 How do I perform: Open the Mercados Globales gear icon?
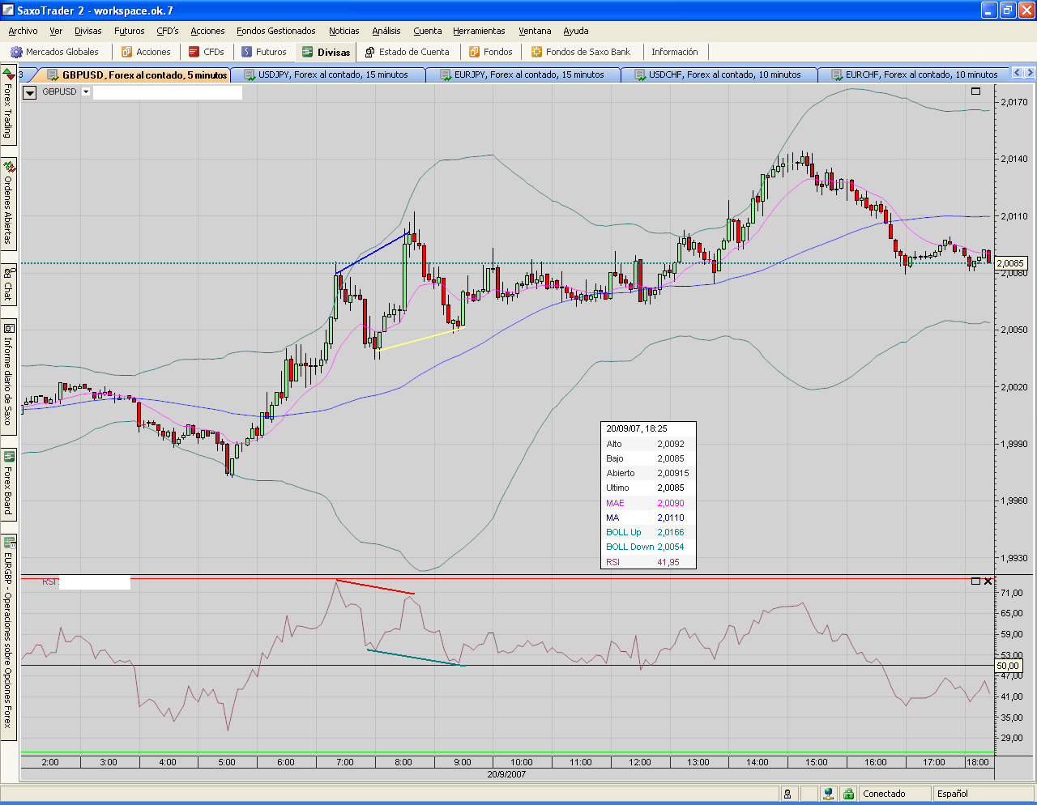click(x=16, y=52)
